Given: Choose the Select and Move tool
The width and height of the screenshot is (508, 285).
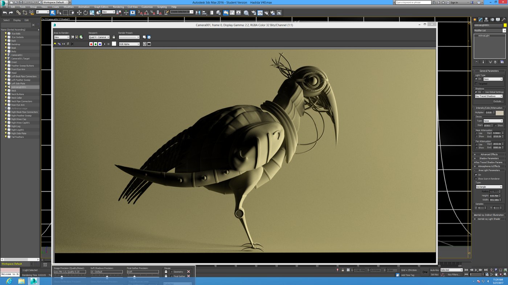Looking at the screenshot, I should coord(79,13).
